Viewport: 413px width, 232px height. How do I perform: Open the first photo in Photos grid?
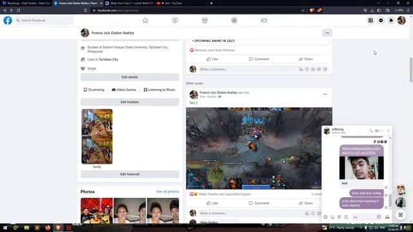97,211
